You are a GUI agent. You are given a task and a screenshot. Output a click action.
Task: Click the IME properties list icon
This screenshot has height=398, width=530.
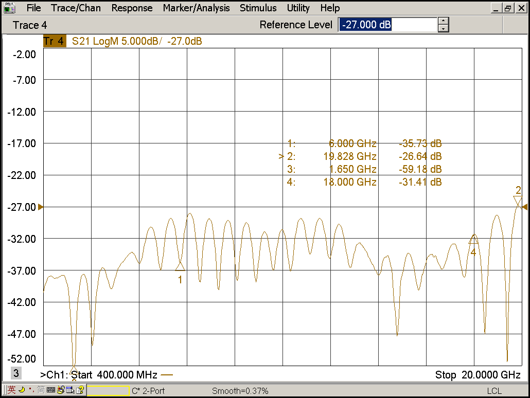click(x=70, y=390)
